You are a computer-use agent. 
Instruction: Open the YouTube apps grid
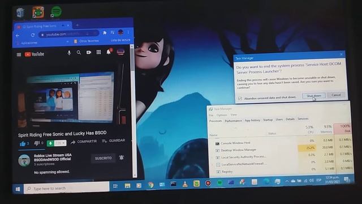click(x=98, y=52)
